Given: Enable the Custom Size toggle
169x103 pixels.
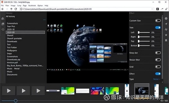Looking at the screenshot, I should [x=158, y=21].
